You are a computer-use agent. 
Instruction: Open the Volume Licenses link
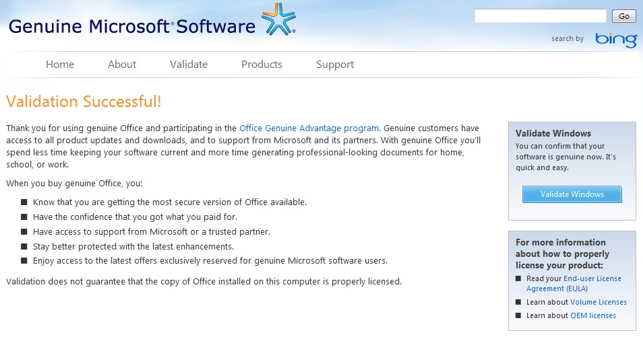(x=599, y=302)
